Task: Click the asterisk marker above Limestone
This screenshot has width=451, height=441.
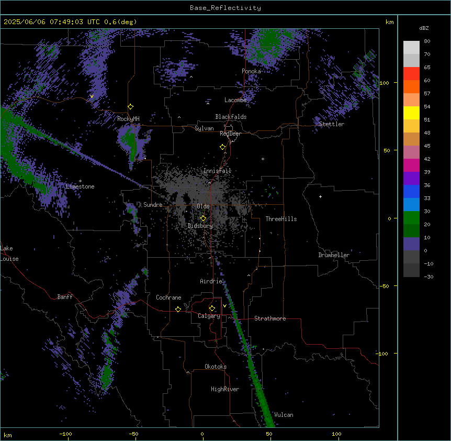Action: [x=80, y=181]
